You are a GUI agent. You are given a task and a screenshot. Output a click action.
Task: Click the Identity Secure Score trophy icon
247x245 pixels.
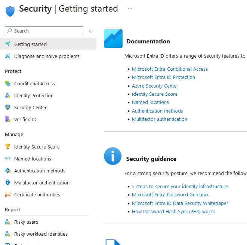(7, 147)
